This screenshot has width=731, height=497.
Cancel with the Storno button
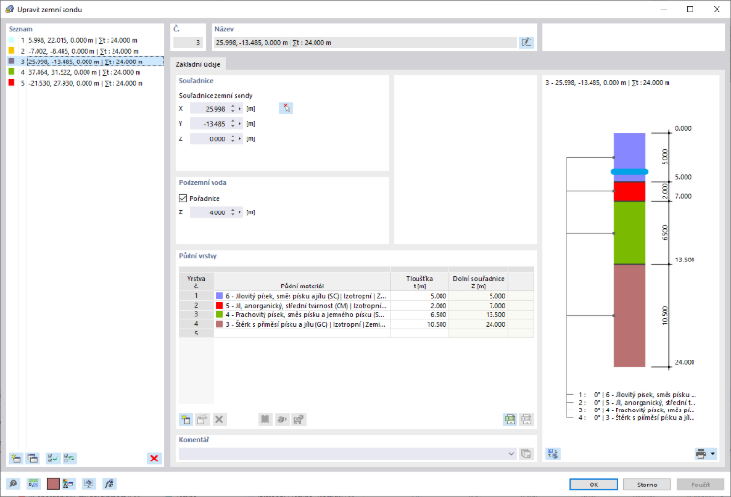click(x=647, y=485)
